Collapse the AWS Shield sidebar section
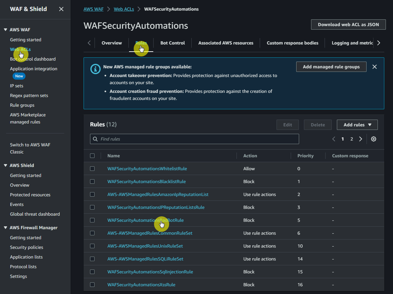Image resolution: width=393 pixels, height=294 pixels. click(x=5, y=165)
